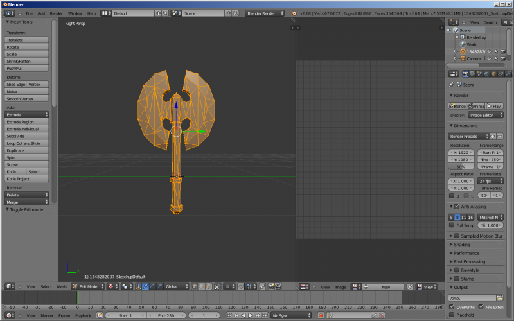Expand the Shading panel
Image resolution: width=514 pixels, height=321 pixels.
point(462,245)
